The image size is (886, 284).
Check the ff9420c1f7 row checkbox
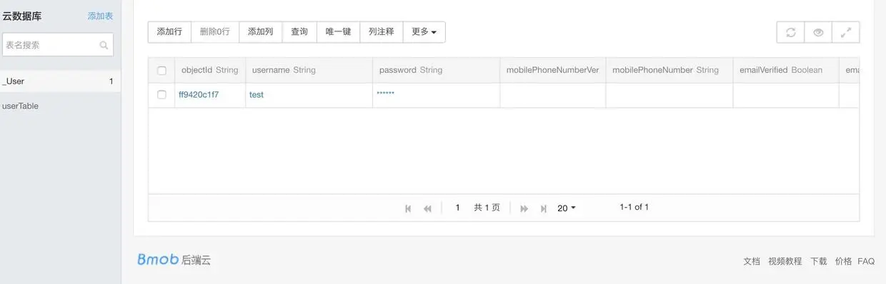161,95
